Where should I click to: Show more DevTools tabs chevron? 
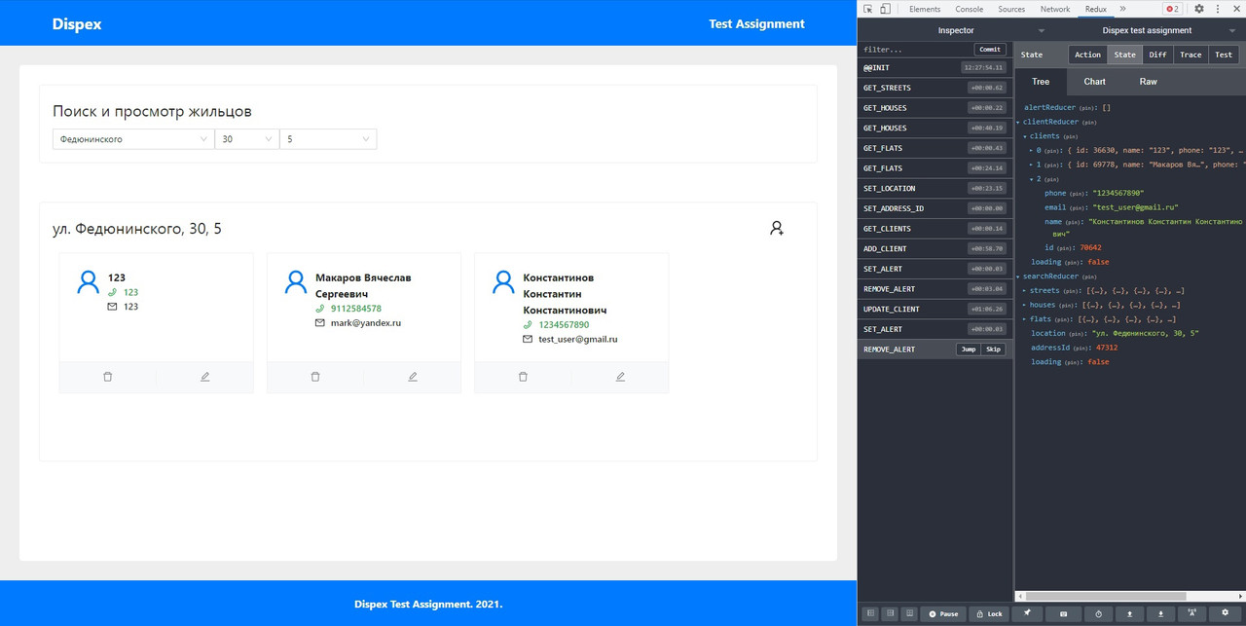point(1122,9)
